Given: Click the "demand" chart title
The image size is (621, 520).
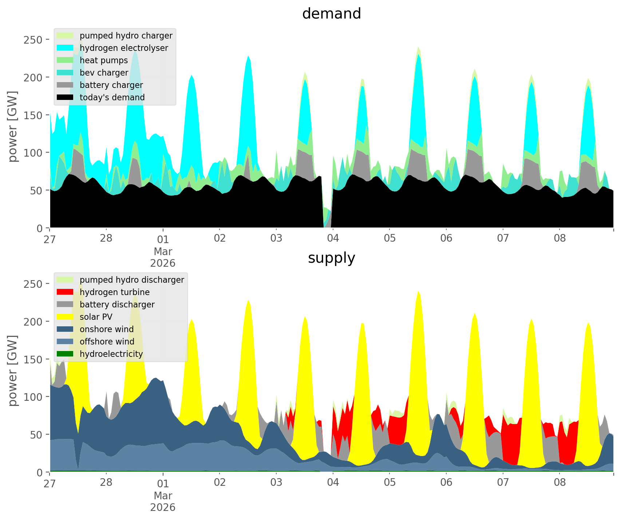Looking at the screenshot, I should [331, 14].
